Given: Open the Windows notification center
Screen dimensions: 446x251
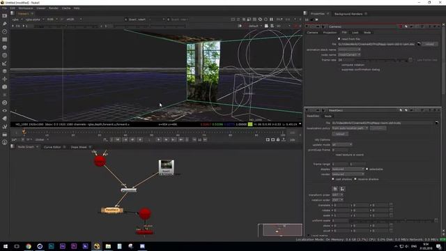Looking at the screenshot, I should 439,246.
